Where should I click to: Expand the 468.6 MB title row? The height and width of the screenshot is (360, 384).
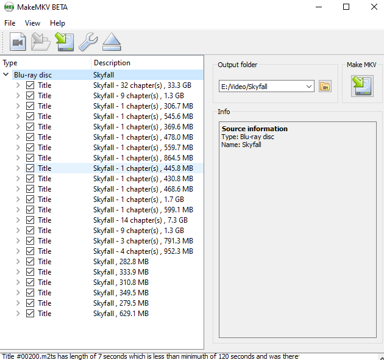18,189
